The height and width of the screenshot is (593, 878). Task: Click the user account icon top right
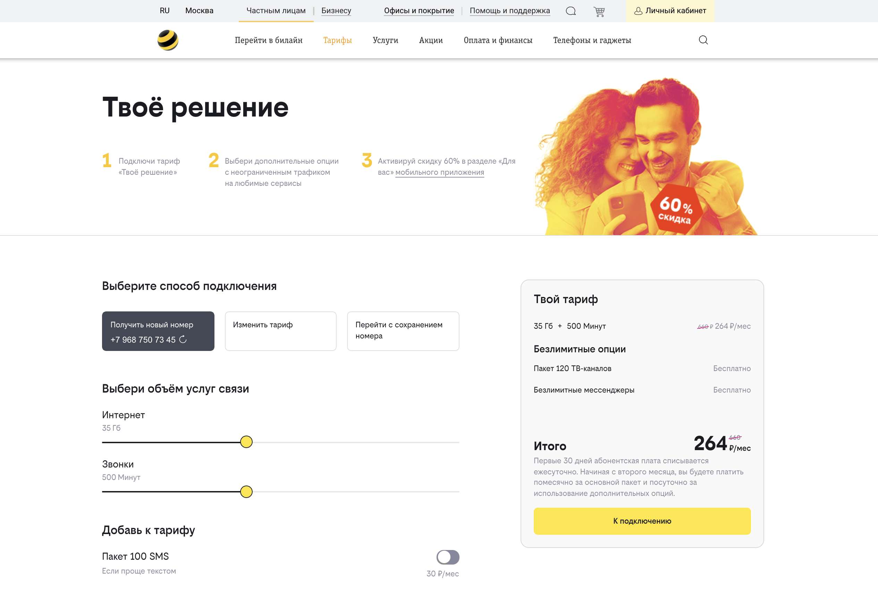pyautogui.click(x=637, y=11)
